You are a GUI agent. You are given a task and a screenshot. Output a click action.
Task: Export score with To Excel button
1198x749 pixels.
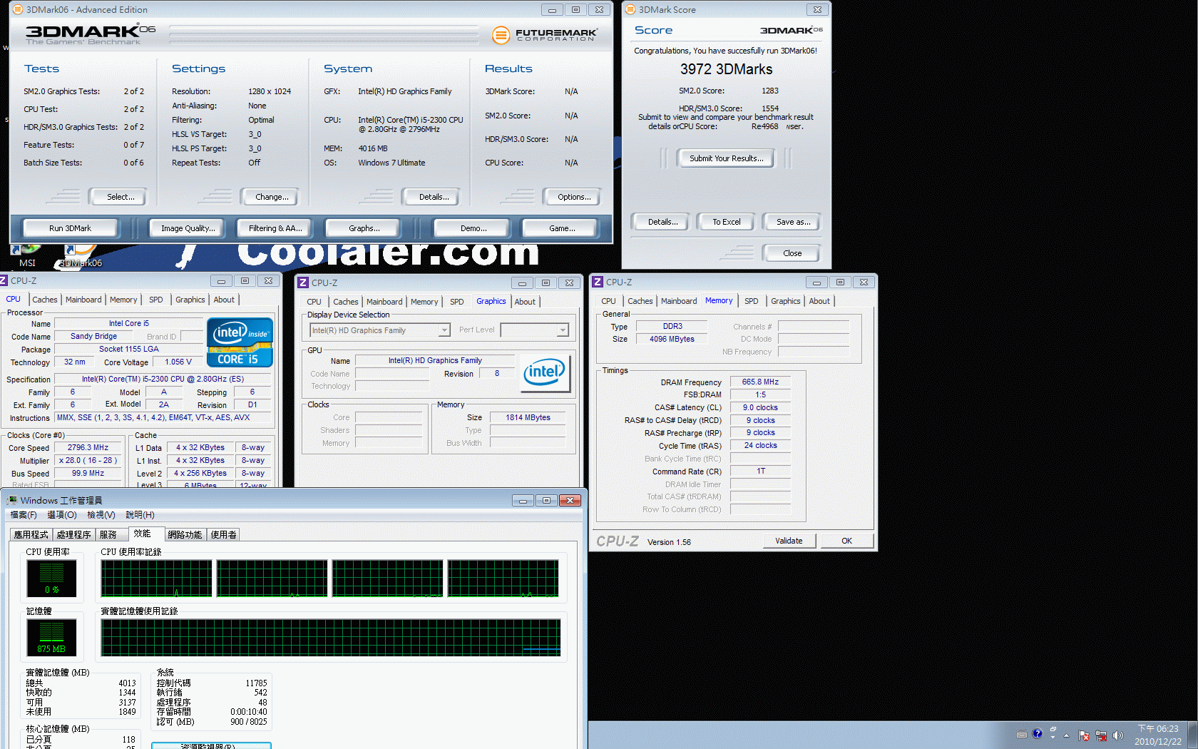pyautogui.click(x=726, y=222)
